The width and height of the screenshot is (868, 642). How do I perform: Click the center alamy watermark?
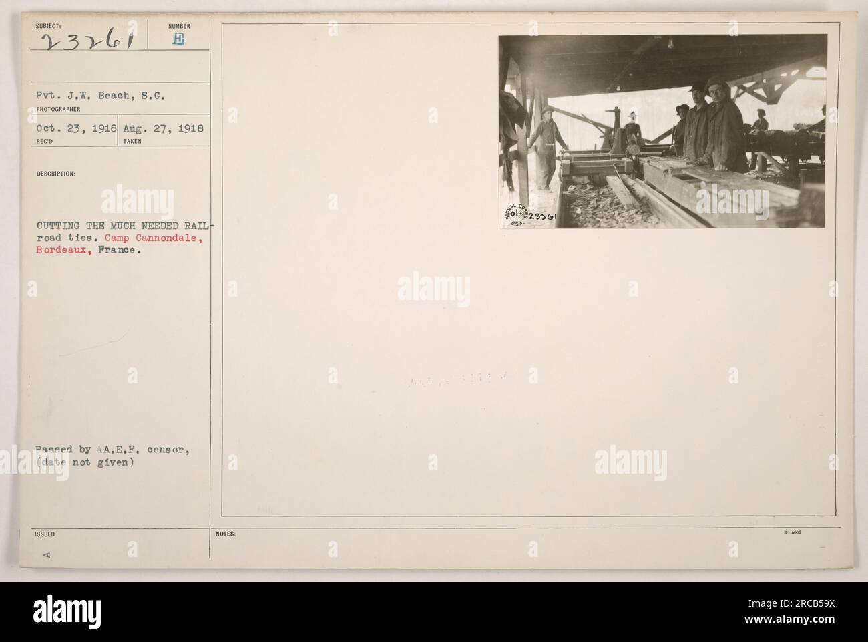(434, 289)
